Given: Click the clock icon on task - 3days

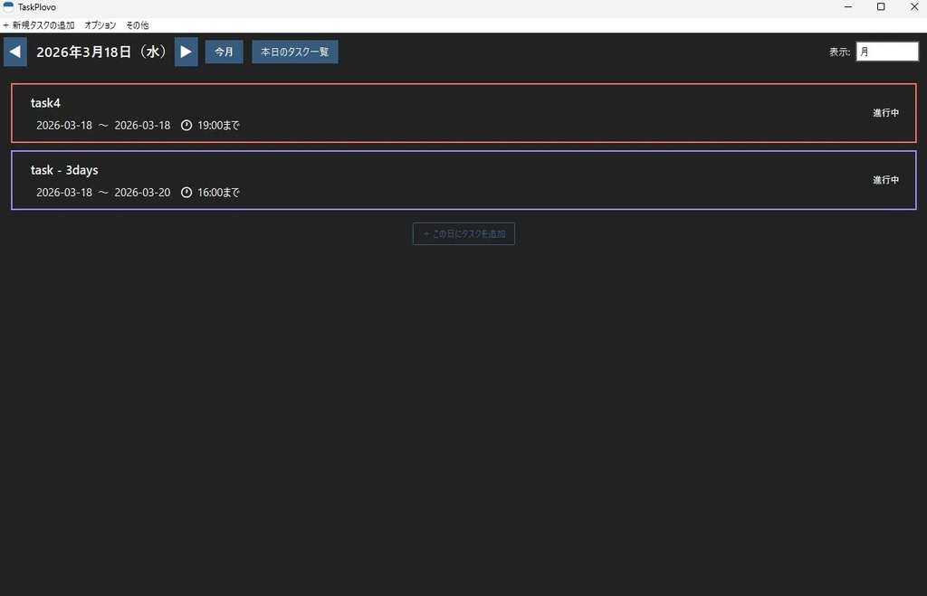Looking at the screenshot, I should (x=186, y=193).
